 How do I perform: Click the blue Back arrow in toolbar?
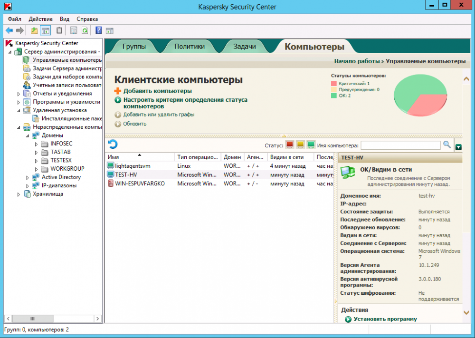coord(9,30)
